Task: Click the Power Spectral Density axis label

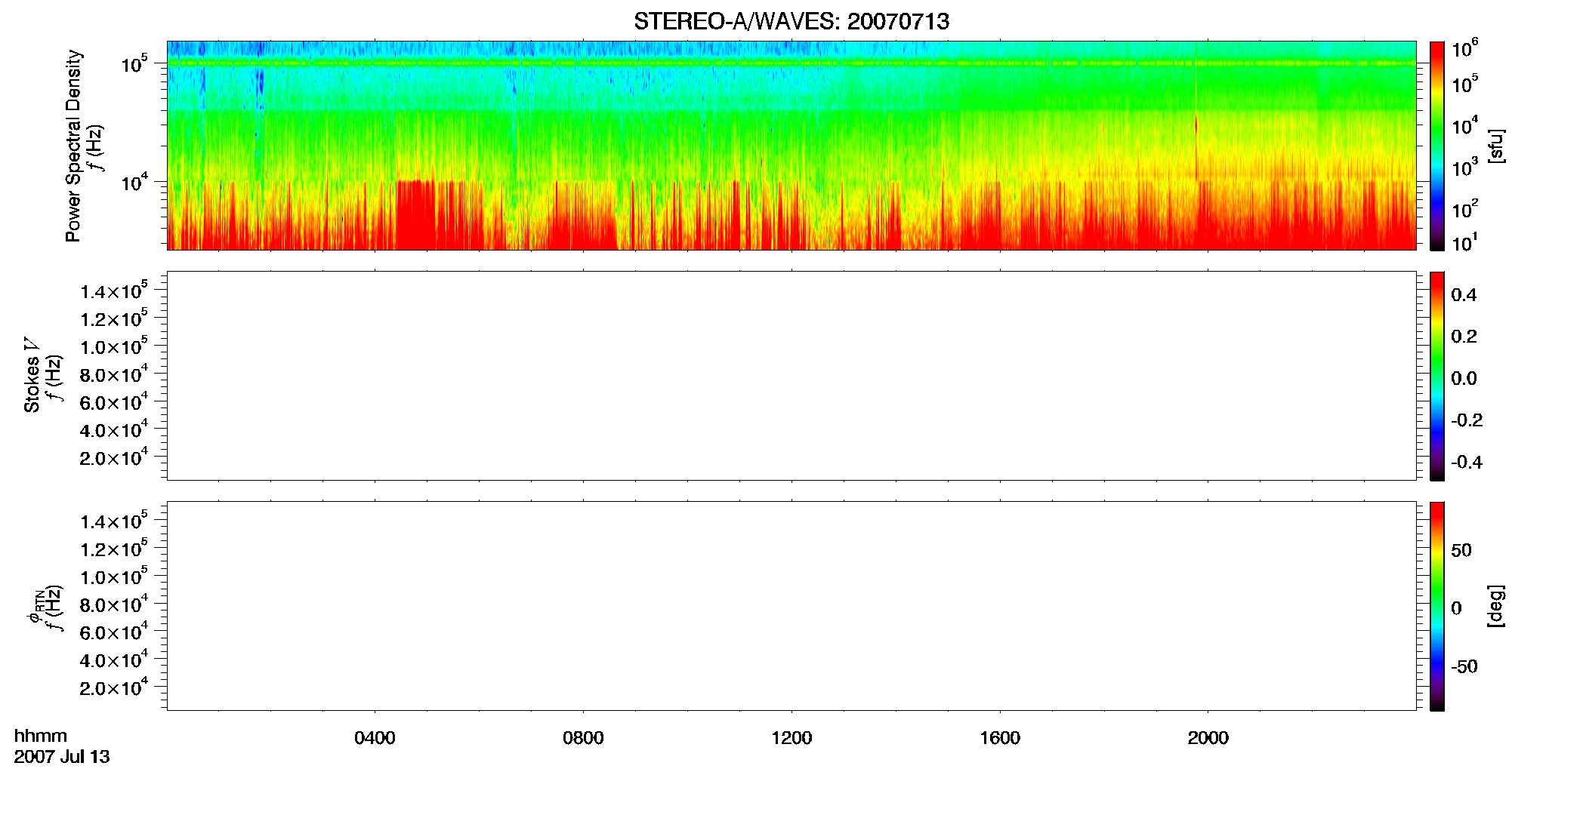Action: click(x=73, y=146)
